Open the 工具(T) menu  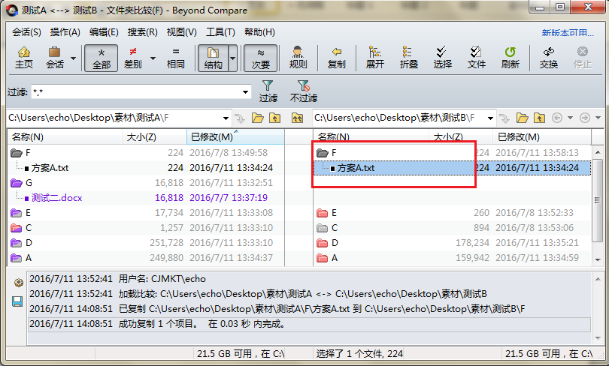[220, 32]
